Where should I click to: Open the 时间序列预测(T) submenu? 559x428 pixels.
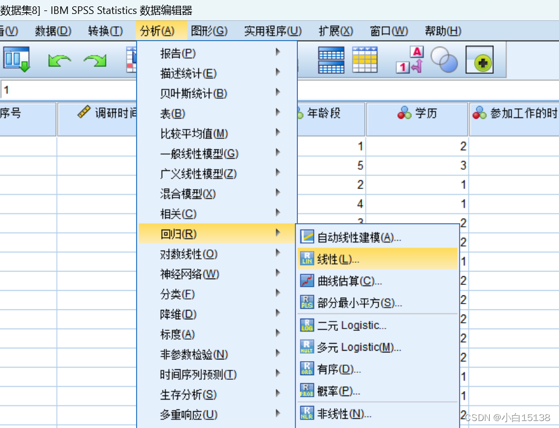(x=217, y=374)
